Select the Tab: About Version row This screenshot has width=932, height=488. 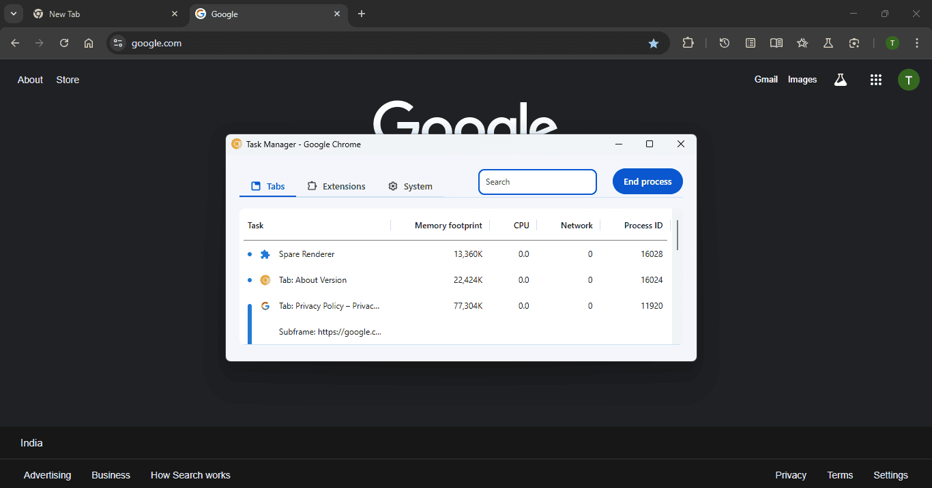[455, 280]
